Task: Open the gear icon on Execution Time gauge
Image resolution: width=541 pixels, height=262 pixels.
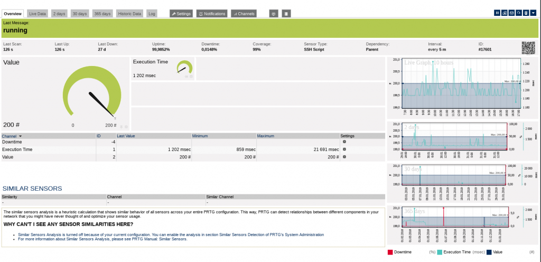Action: point(191,77)
